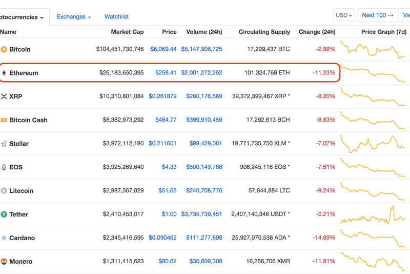Click the Stellar rocket logo icon
This screenshot has width=410, height=274.
tap(4, 144)
